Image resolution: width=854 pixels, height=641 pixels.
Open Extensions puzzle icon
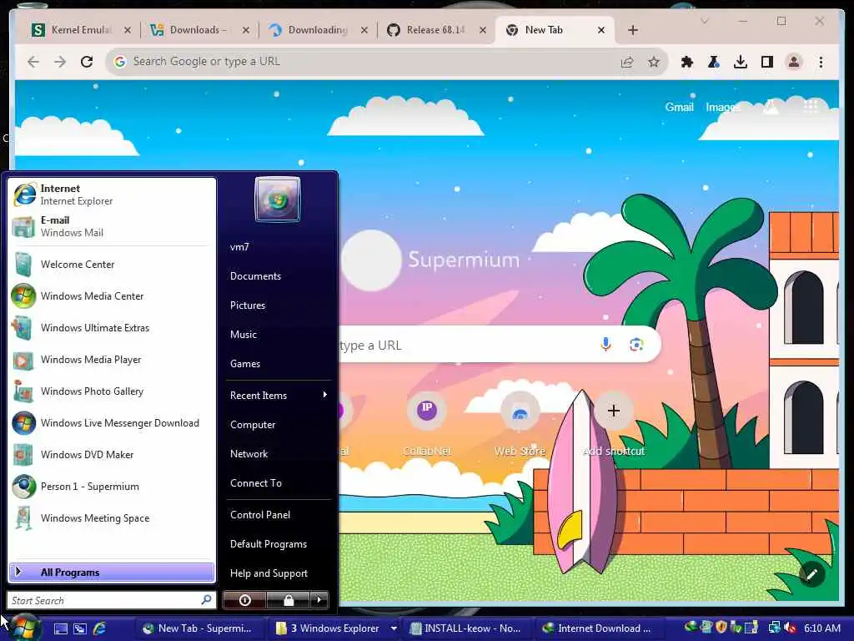(x=687, y=62)
